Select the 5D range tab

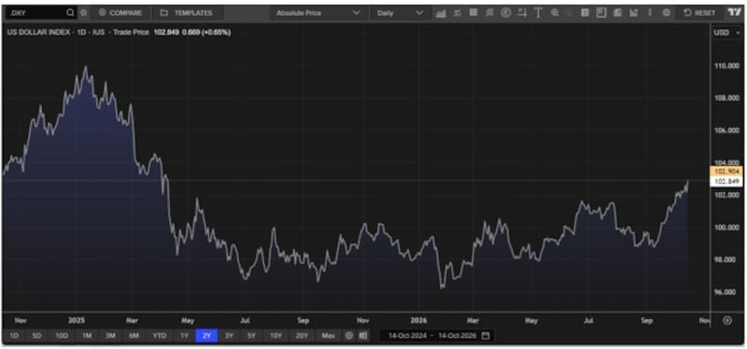coord(36,336)
